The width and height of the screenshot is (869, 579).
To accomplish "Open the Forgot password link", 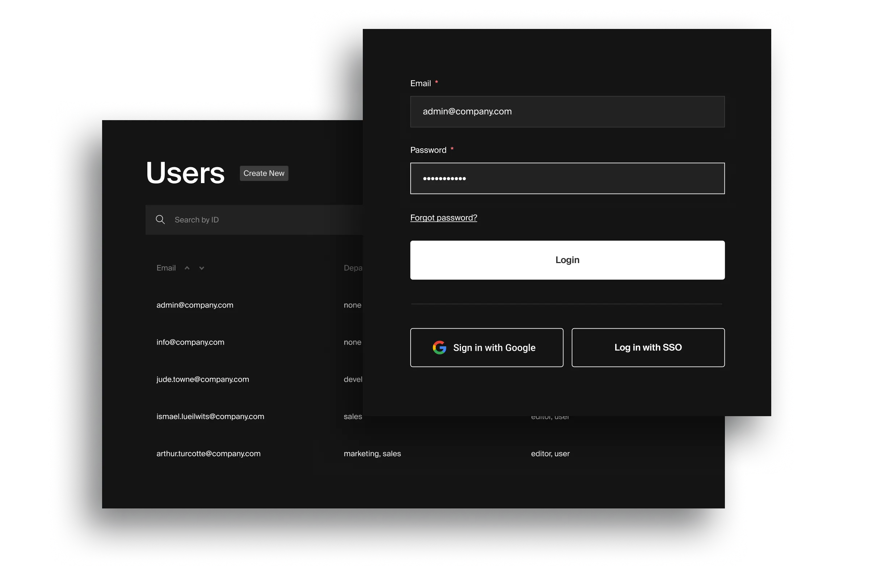I will tap(443, 217).
